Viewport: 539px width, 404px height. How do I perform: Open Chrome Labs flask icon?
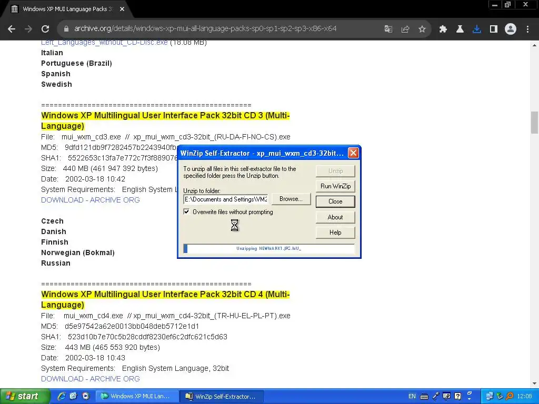[460, 29]
